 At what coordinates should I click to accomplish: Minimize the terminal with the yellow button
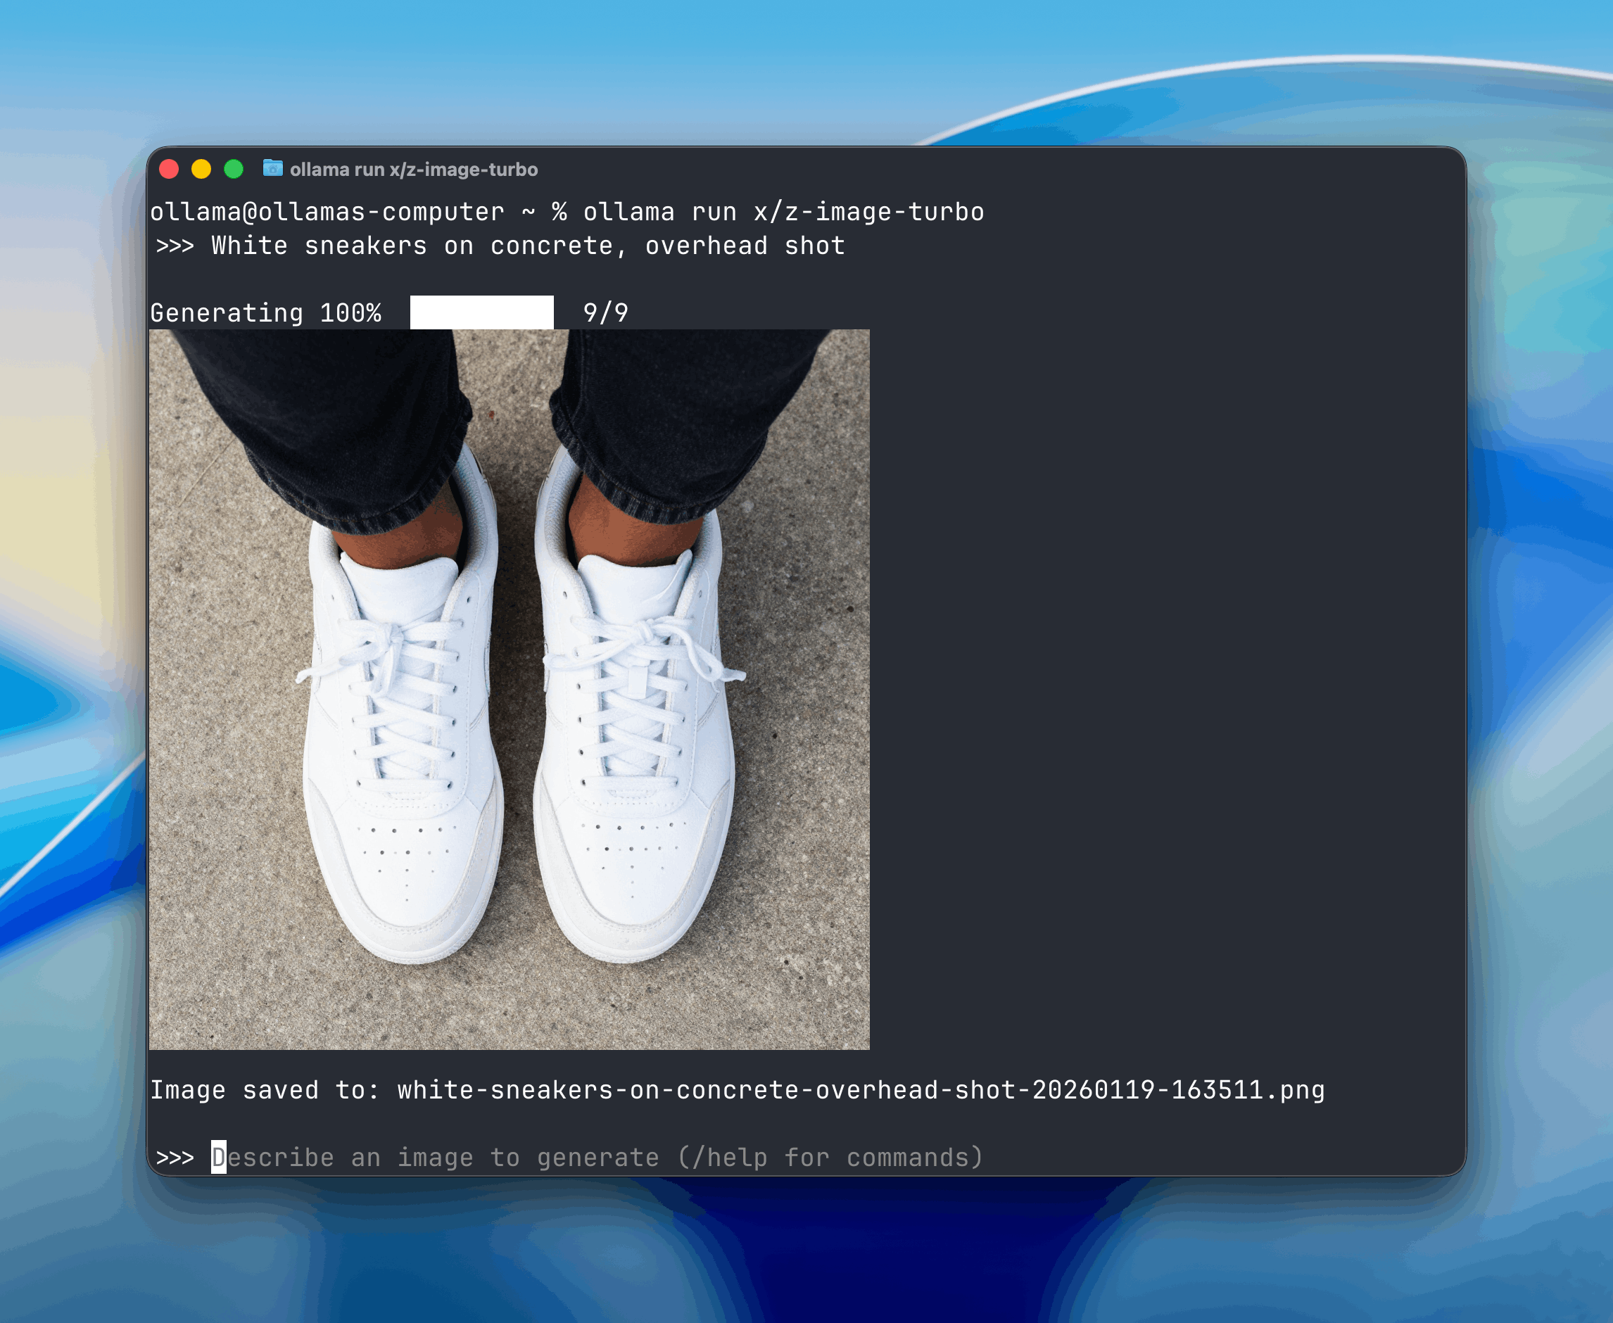click(201, 169)
